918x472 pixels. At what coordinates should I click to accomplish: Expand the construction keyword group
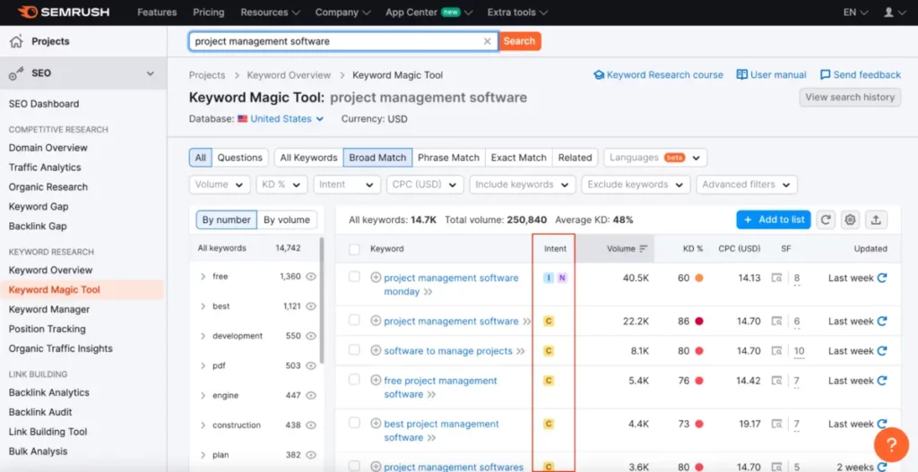tap(203, 425)
